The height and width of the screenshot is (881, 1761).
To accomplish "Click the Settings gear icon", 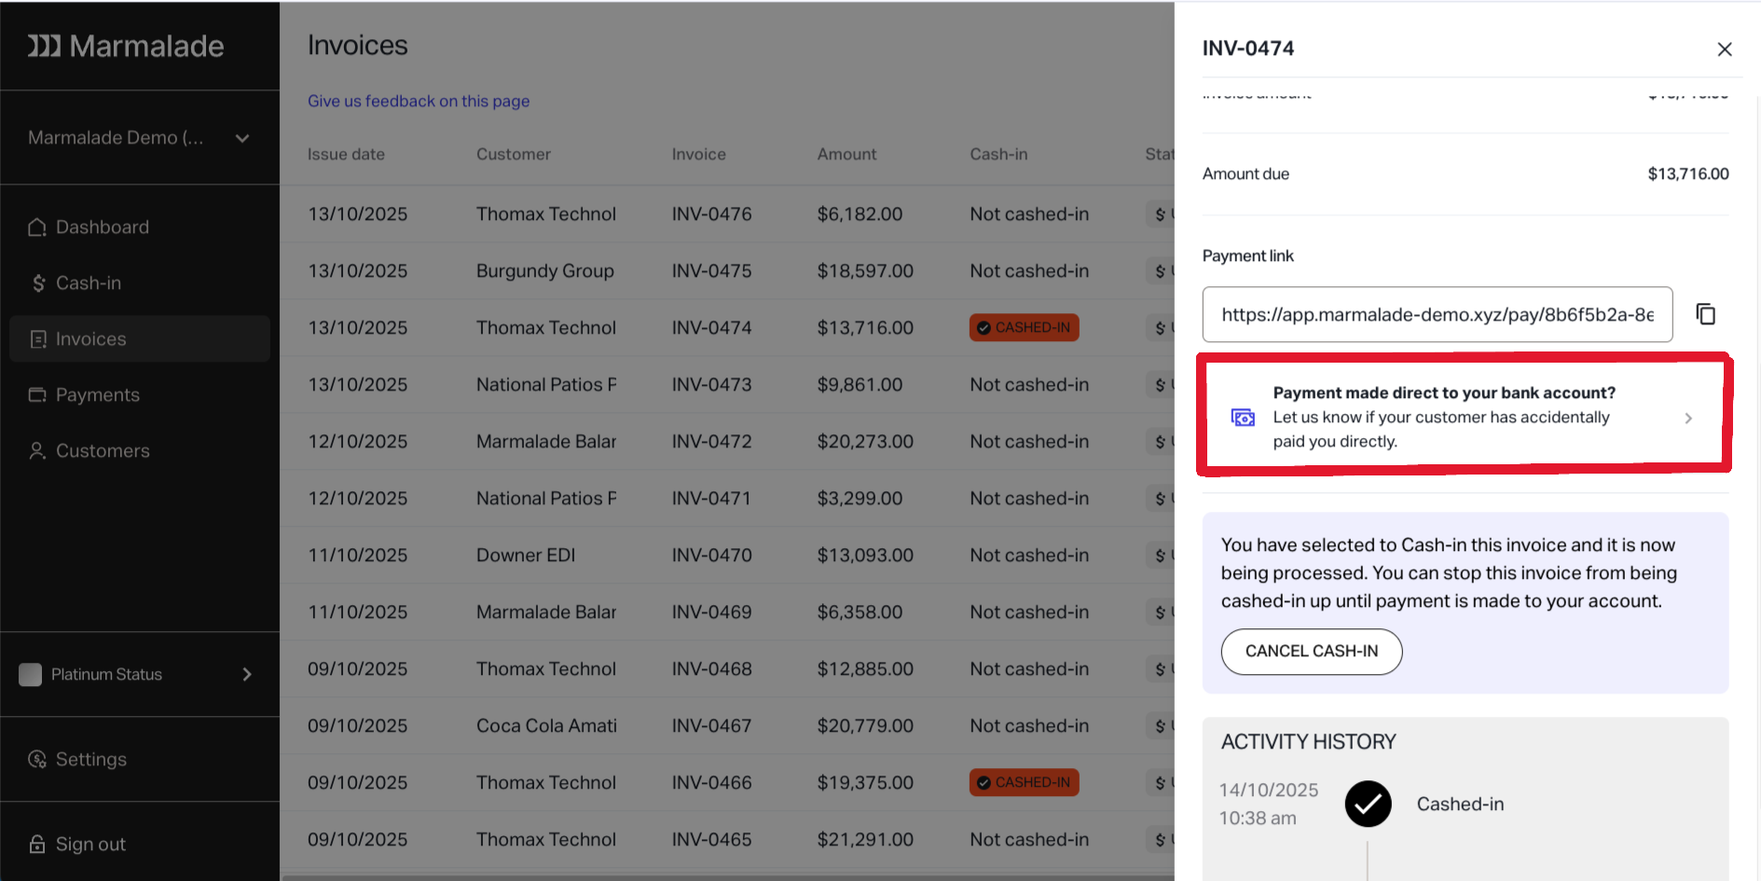I will 37,760.
